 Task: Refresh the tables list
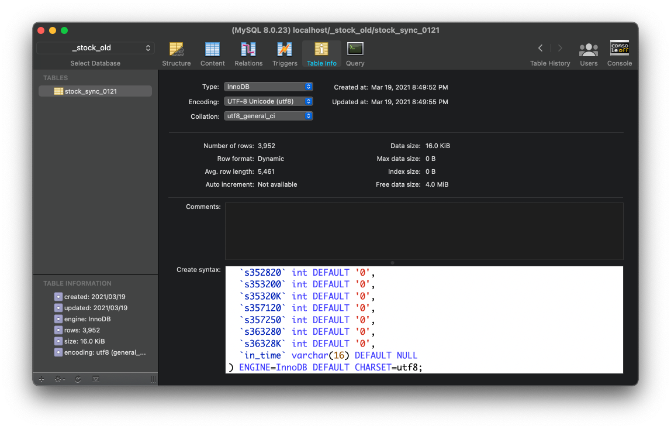coord(78,379)
